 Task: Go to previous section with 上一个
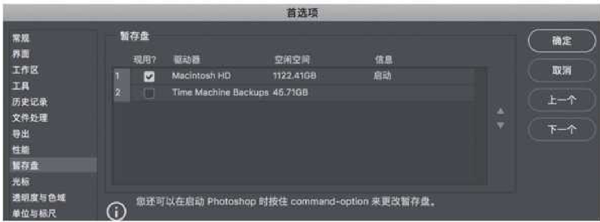click(x=561, y=100)
